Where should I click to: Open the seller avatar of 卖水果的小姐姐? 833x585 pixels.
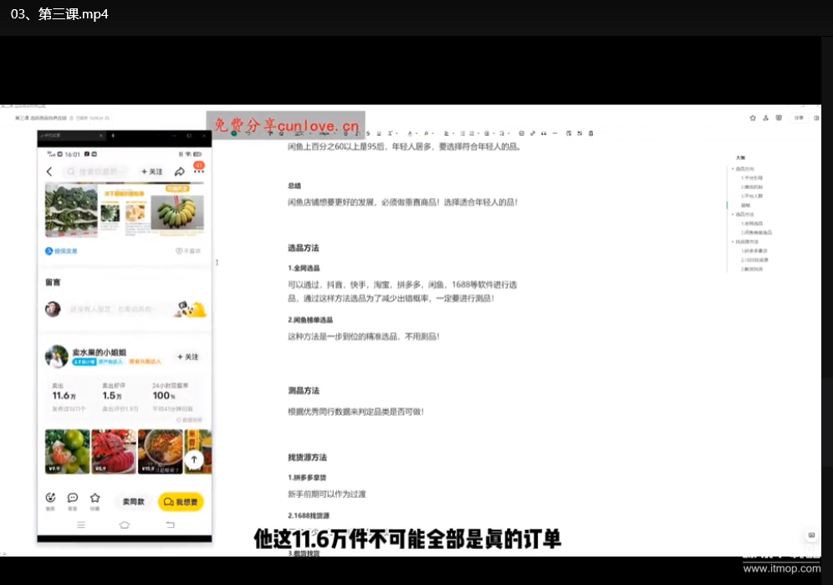[x=56, y=357]
